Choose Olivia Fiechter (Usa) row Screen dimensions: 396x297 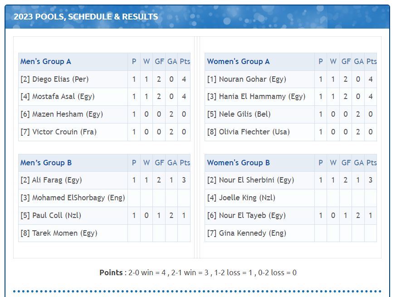(248, 132)
